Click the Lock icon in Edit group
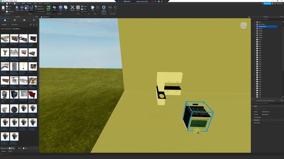 click(x=82, y=9)
